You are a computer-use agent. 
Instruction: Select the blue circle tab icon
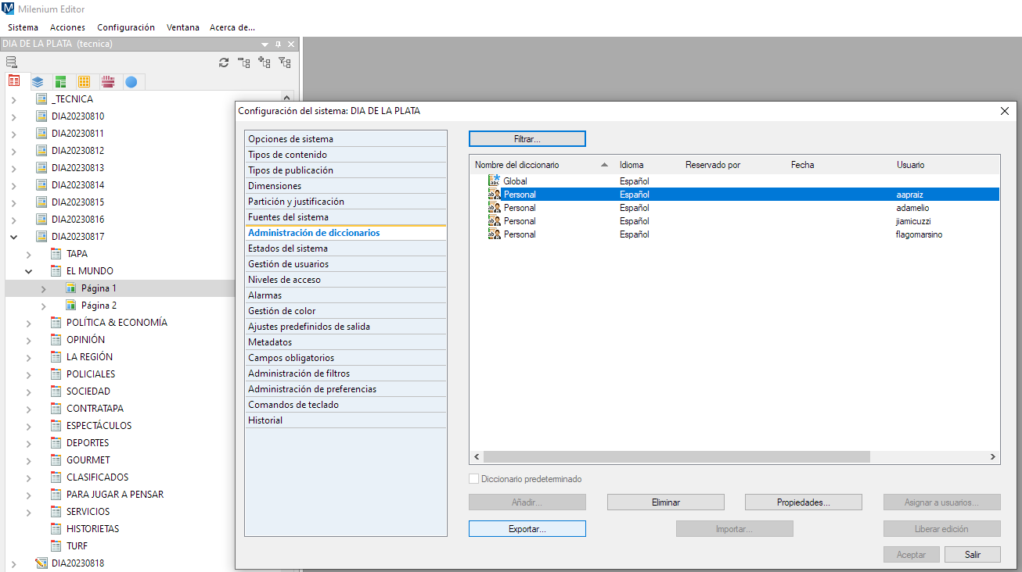pyautogui.click(x=131, y=81)
